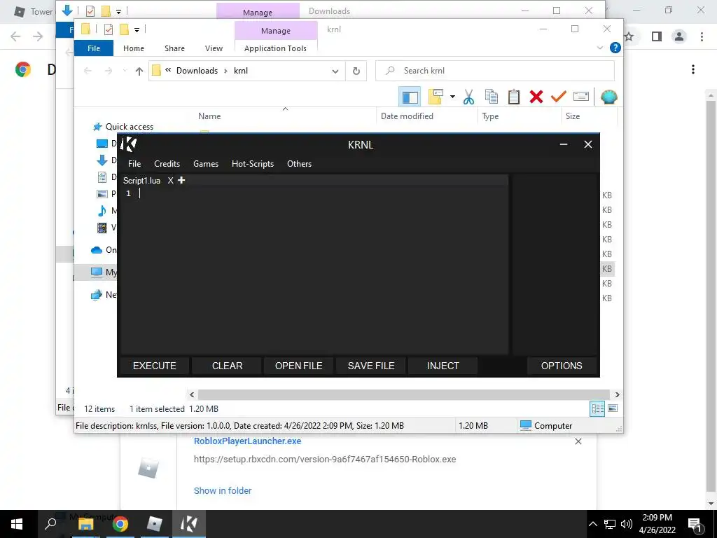The height and width of the screenshot is (538, 717).
Task: Sort by Type column
Action: (x=490, y=116)
